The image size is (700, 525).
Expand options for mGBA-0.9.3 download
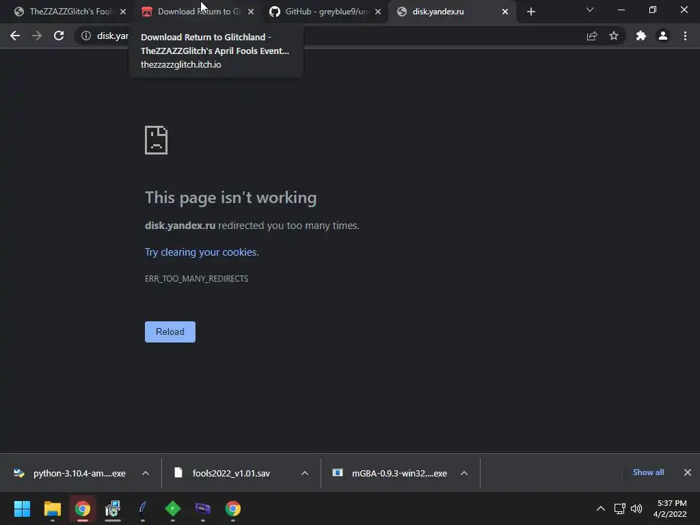pyautogui.click(x=464, y=473)
